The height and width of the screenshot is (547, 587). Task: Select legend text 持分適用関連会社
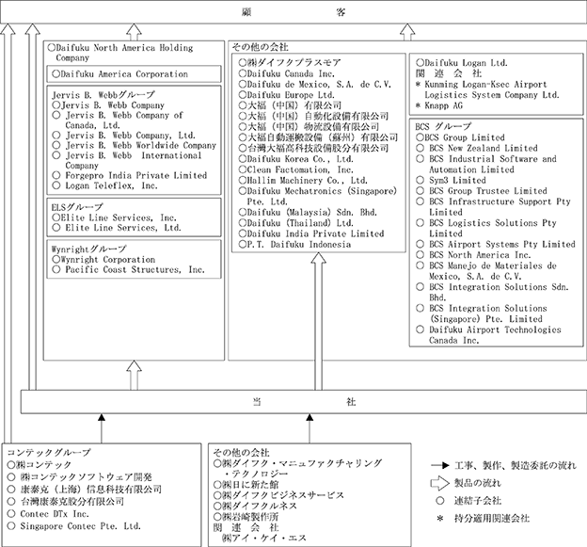coord(492,518)
